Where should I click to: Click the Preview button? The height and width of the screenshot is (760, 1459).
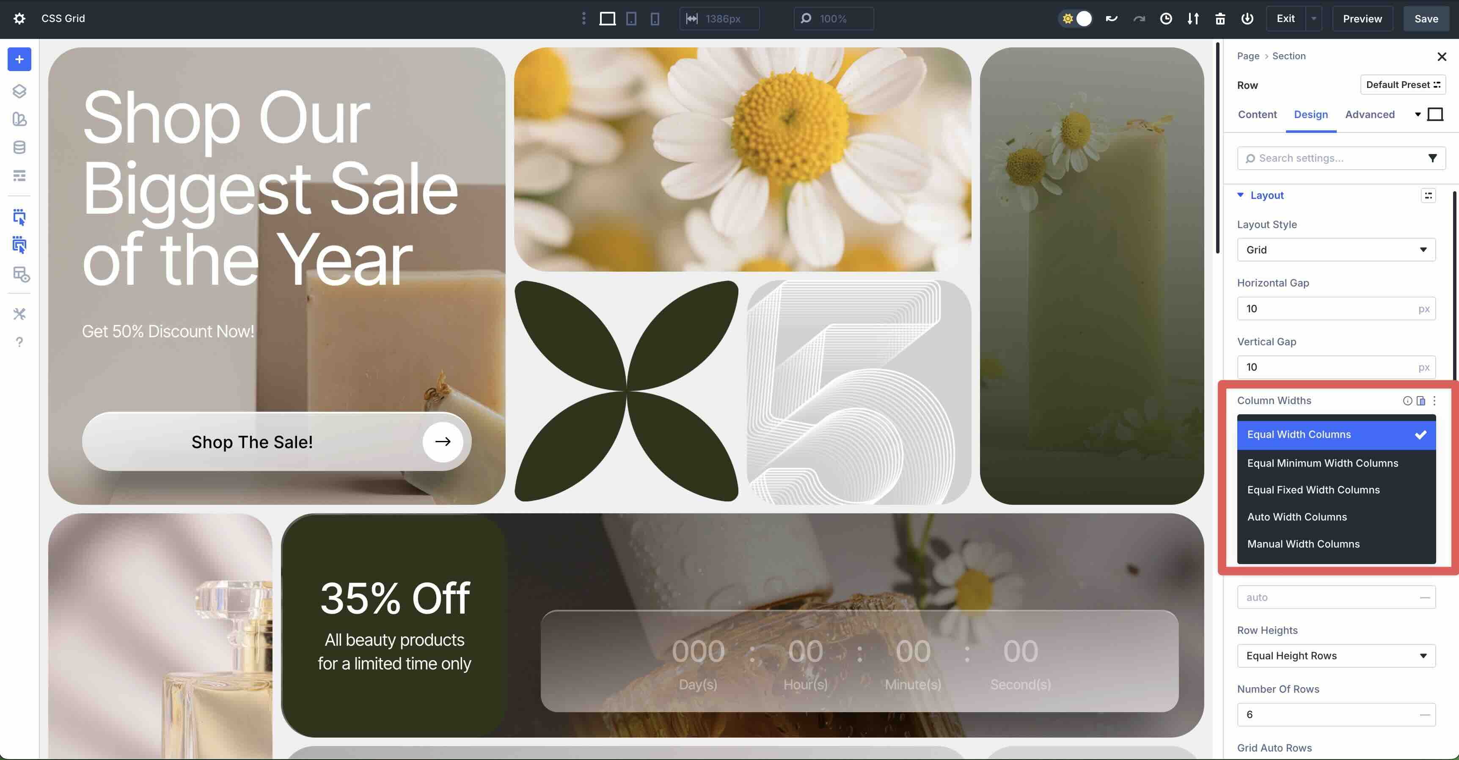tap(1362, 19)
